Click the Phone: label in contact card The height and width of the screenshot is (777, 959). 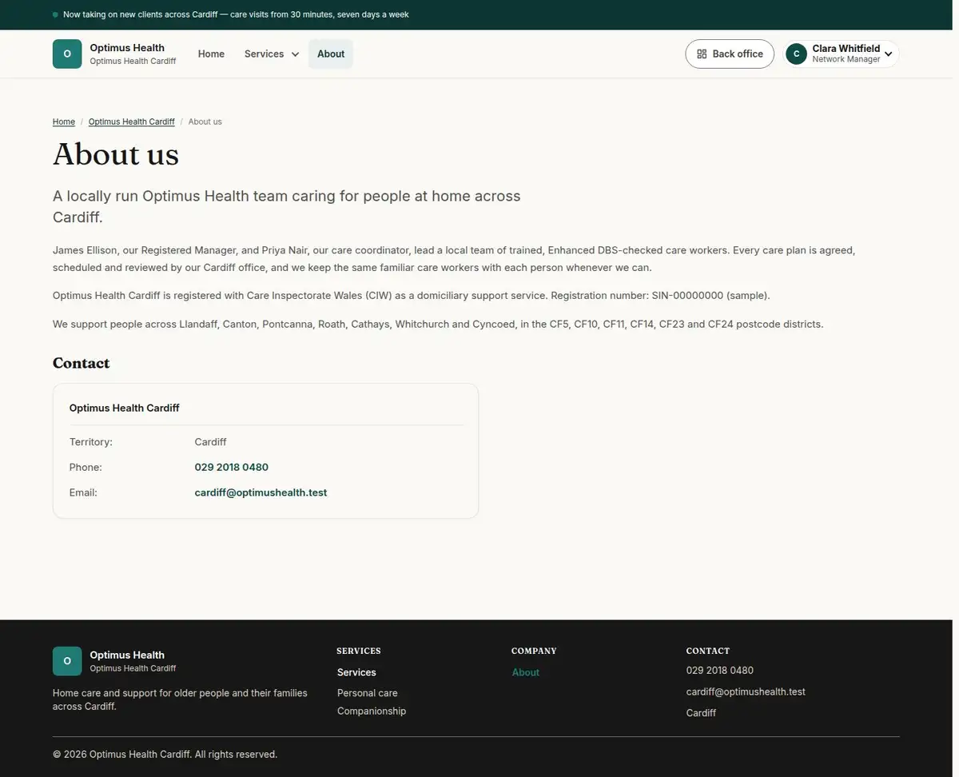pos(86,467)
